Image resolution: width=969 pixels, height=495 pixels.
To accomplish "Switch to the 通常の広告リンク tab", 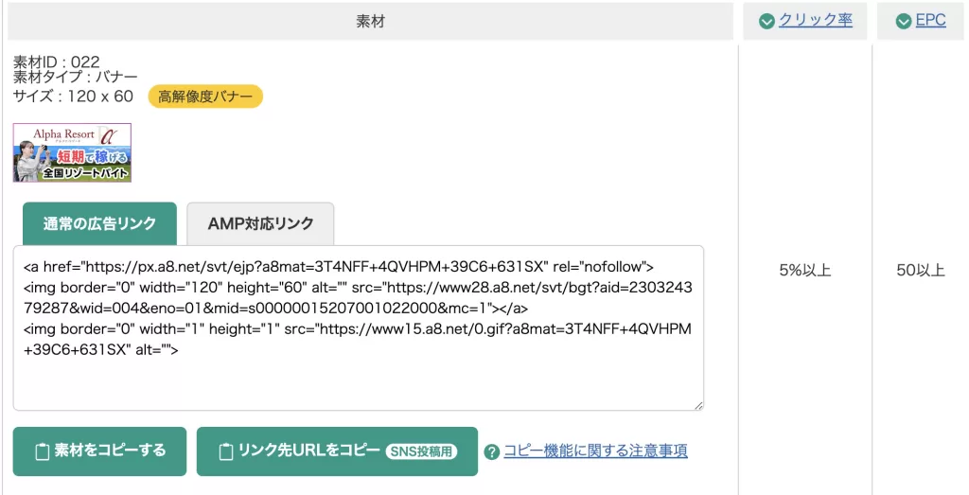I will 99,224.
